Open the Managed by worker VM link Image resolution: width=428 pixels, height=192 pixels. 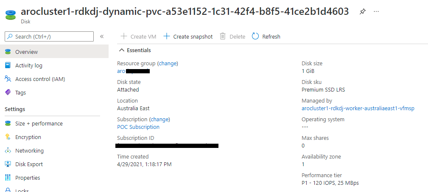tap(358, 108)
